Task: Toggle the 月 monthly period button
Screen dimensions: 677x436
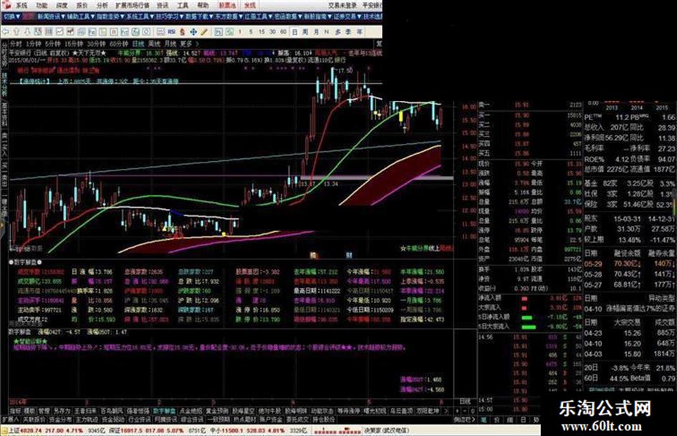Action: tap(316, 32)
